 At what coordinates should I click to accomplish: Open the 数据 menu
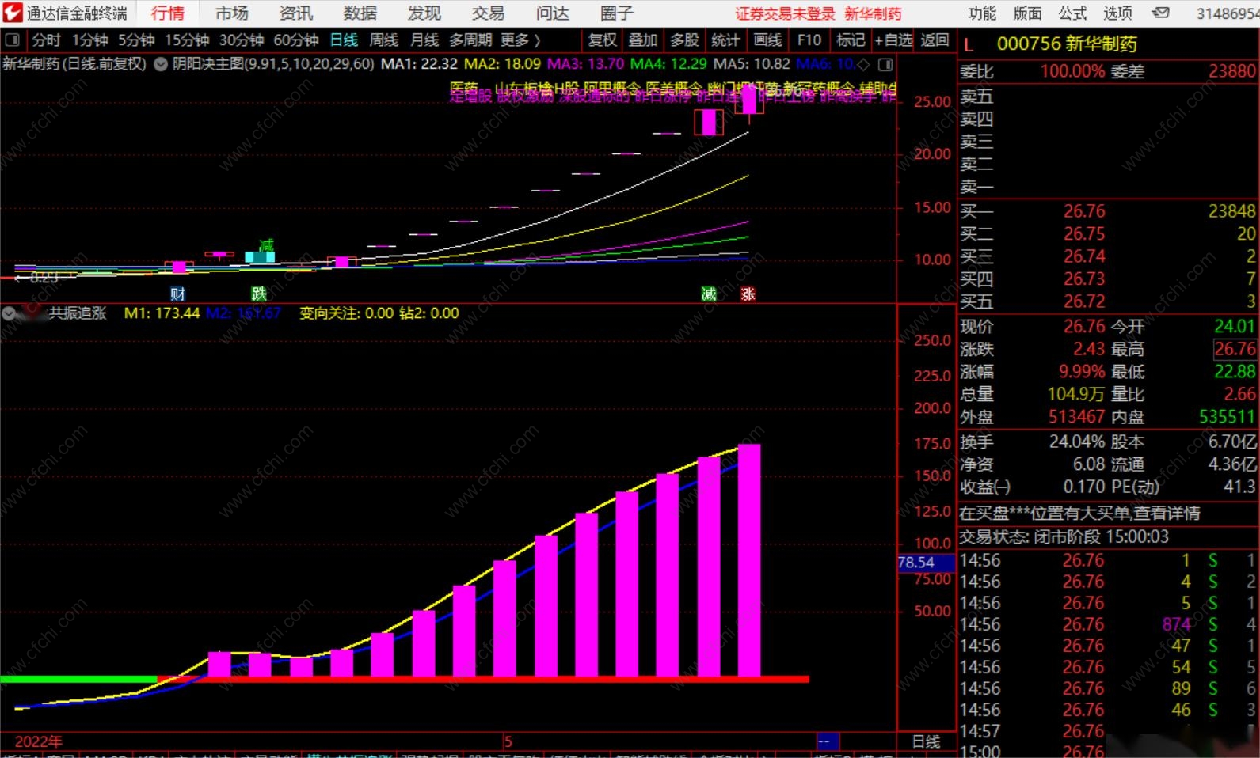coord(360,13)
